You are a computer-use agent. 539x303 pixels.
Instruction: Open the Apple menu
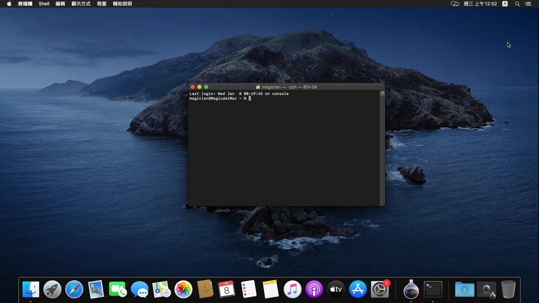(x=9, y=4)
